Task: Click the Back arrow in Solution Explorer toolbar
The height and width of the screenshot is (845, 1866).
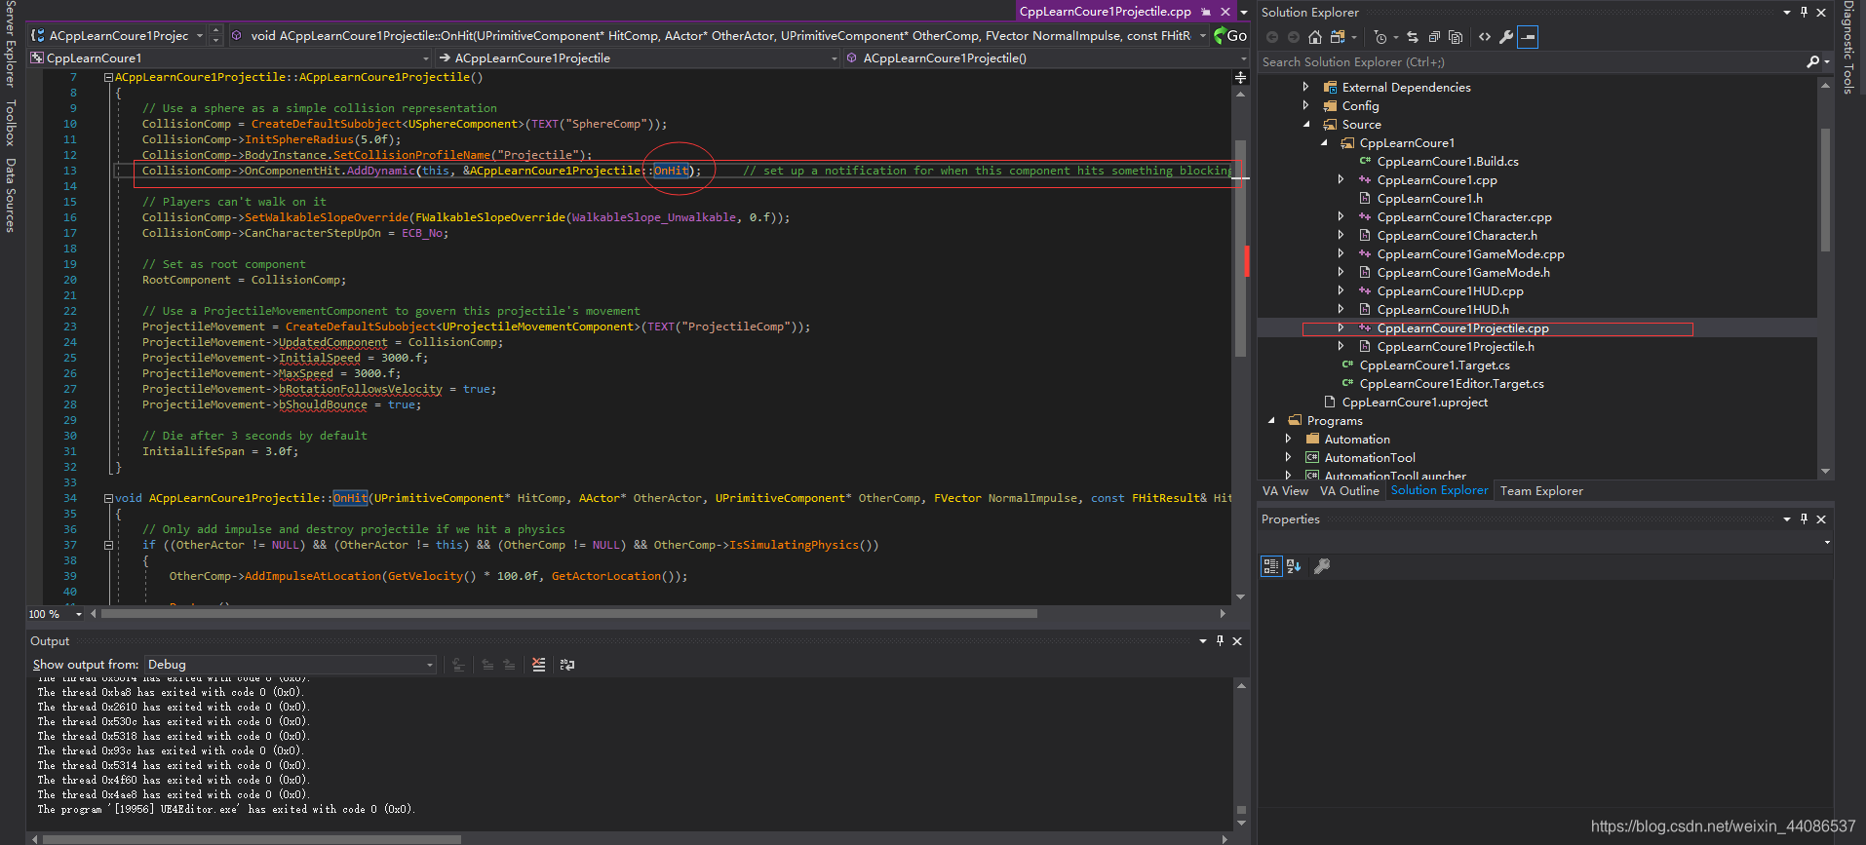Action: (1272, 37)
